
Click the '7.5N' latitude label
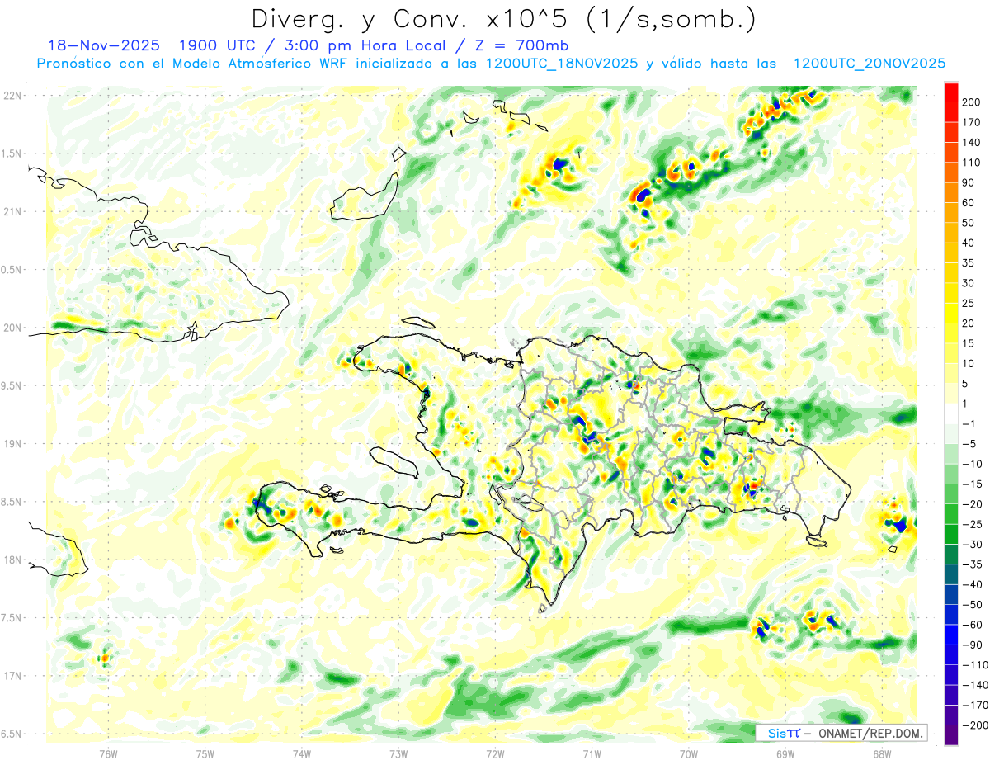click(12, 618)
